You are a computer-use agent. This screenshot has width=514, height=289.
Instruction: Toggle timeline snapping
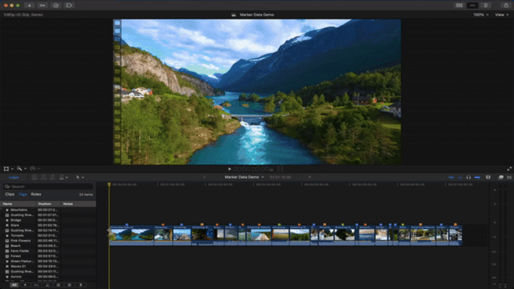point(477,177)
